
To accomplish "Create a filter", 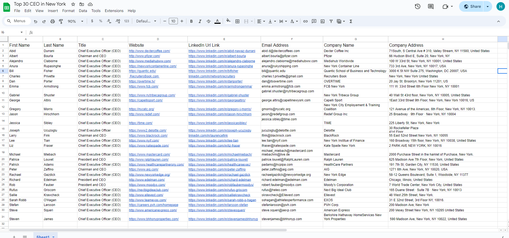I will (331, 21).
